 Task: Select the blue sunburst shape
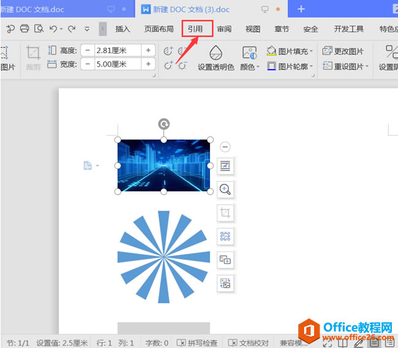pyautogui.click(x=163, y=257)
